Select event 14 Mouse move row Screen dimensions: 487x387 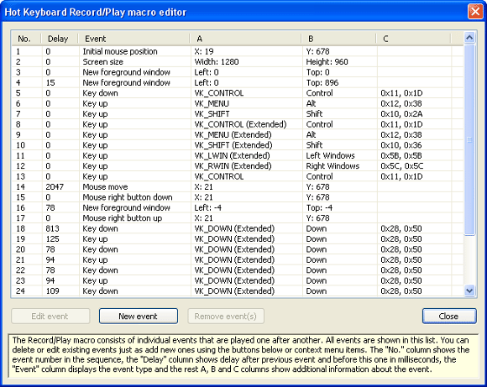pyautogui.click(x=238, y=187)
